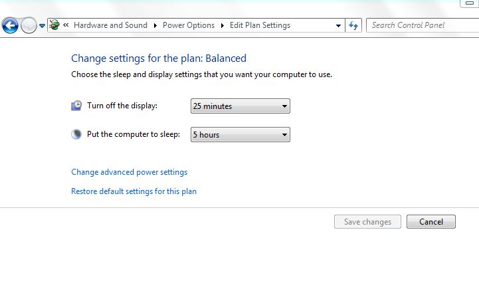This screenshot has width=479, height=299.
Task: Expand the arrow after Power Options
Action: [222, 25]
